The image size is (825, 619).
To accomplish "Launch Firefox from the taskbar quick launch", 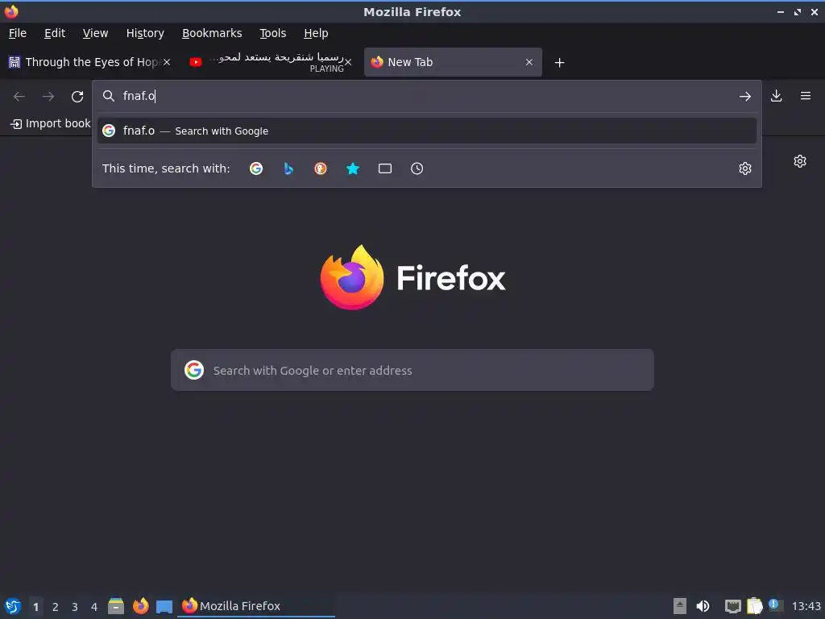I will pos(140,606).
